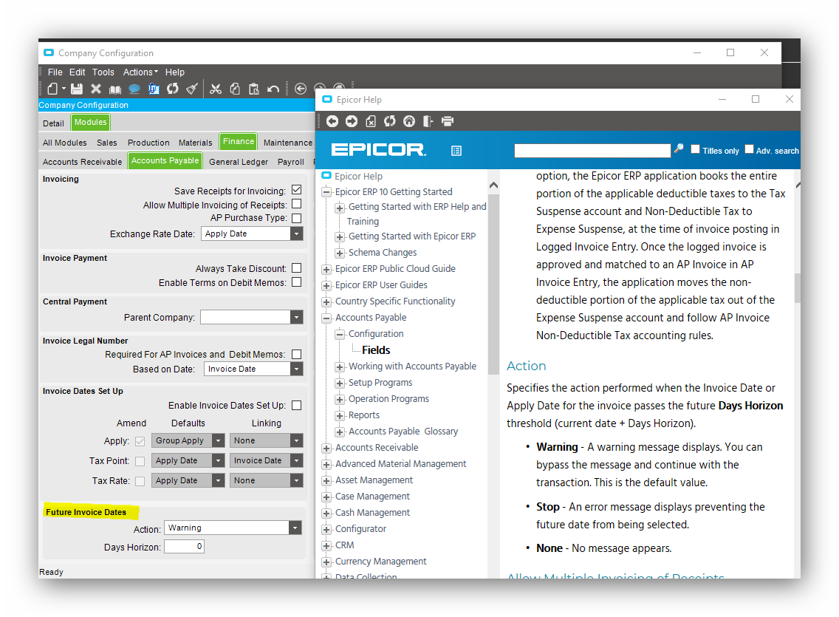Viewport: 839px width, 617px height.
Task: Click the Delete X icon in toolbar
Action: click(x=96, y=89)
